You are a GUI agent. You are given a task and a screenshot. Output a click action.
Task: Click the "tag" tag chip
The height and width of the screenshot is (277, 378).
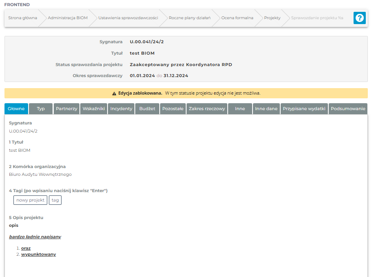tap(55, 200)
